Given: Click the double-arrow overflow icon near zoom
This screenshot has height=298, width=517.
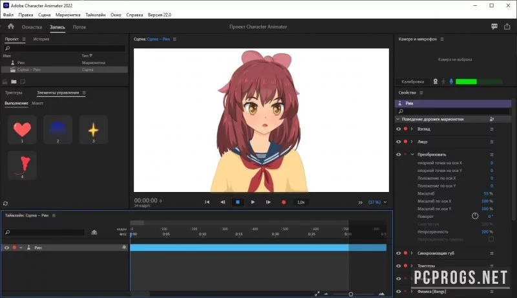Looking at the screenshot, I should pyautogui.click(x=361, y=202).
